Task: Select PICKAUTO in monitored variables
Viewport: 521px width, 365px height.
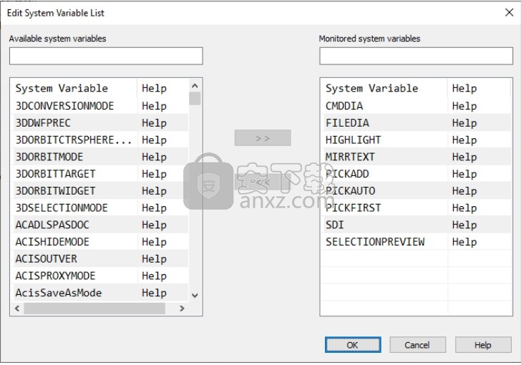Action: coord(351,190)
